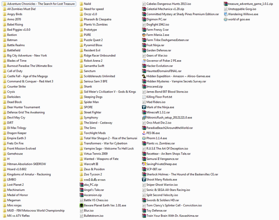Click the Hidden Expedition Amazon exe icon
The height and width of the screenshot is (220, 279).
144,76
